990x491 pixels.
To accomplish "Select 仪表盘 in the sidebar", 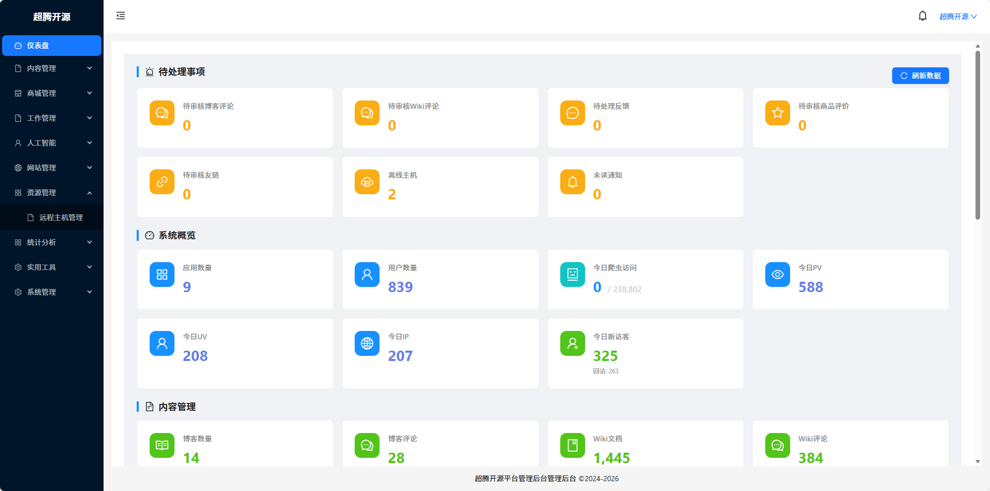I will coord(52,46).
